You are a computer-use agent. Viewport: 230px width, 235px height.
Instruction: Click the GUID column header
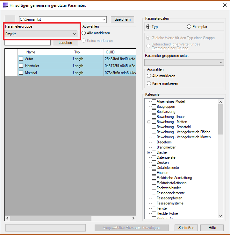(120, 52)
